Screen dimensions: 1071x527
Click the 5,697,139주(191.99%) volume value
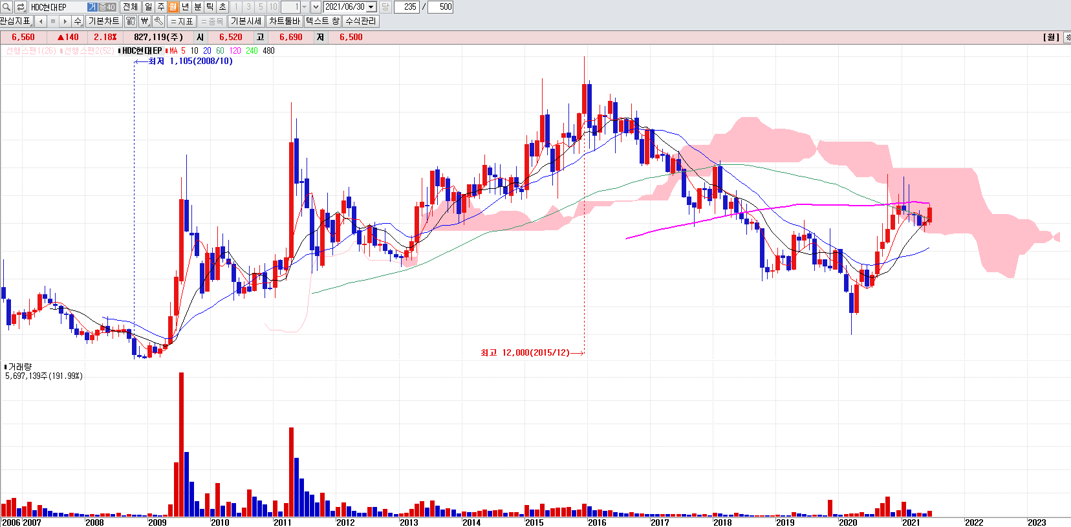click(x=44, y=376)
